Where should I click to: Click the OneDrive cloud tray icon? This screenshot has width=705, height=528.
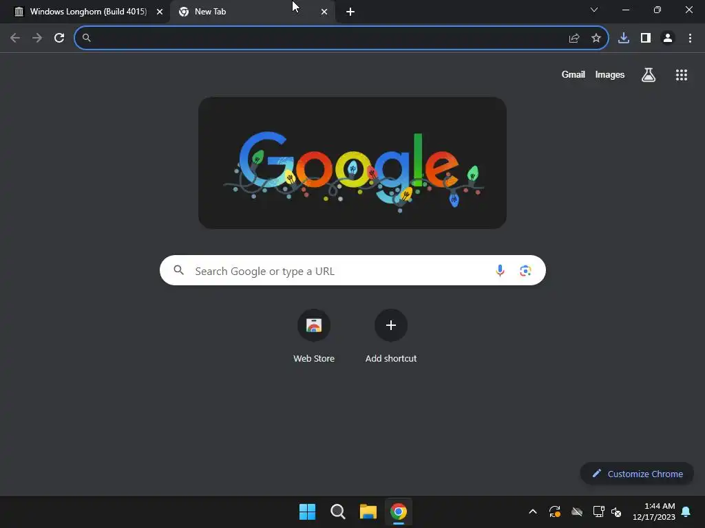[x=577, y=511]
